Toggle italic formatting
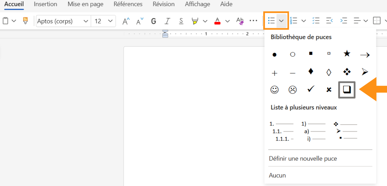The width and height of the screenshot is (387, 186). point(167,21)
